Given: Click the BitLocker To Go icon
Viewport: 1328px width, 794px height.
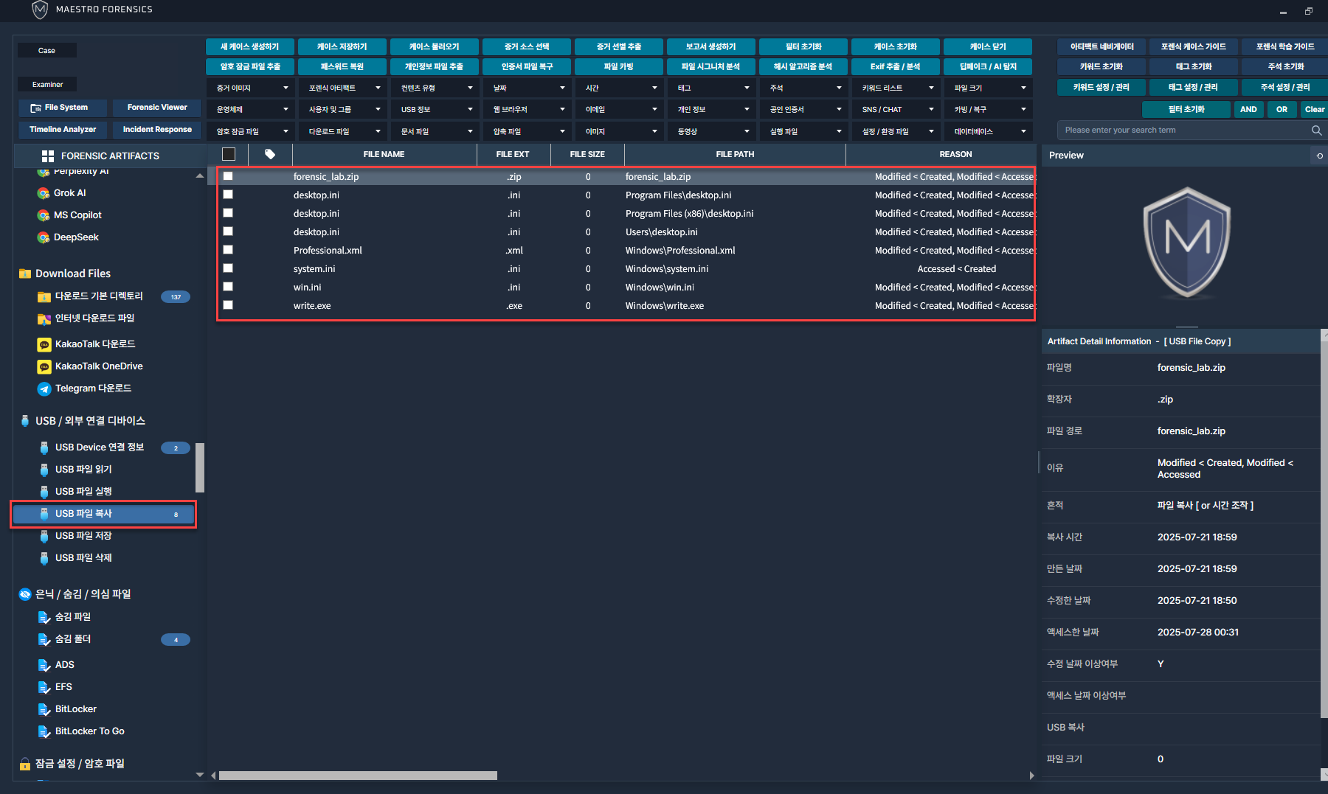Looking at the screenshot, I should click(44, 731).
